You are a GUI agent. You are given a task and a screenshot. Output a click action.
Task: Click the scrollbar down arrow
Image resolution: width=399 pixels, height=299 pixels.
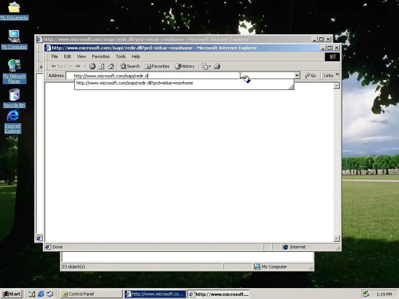click(336, 238)
